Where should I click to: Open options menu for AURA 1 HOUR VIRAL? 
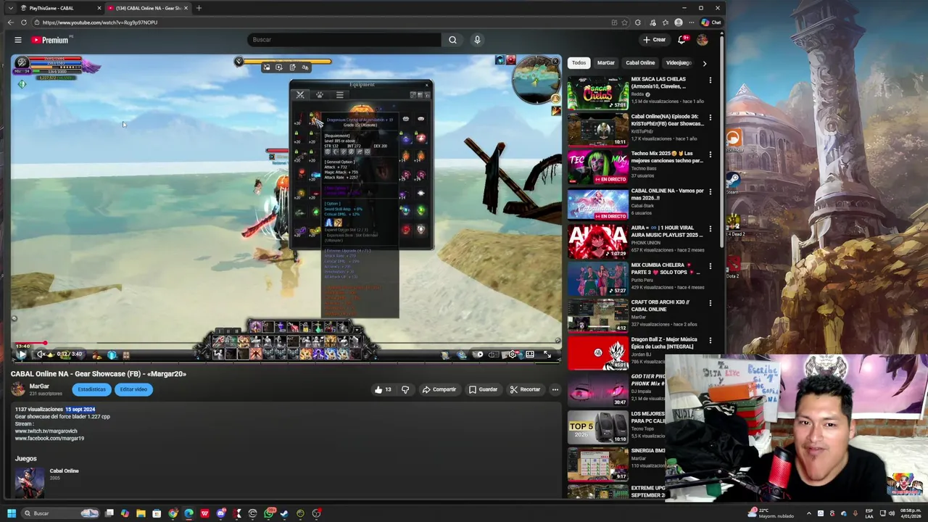pos(710,228)
